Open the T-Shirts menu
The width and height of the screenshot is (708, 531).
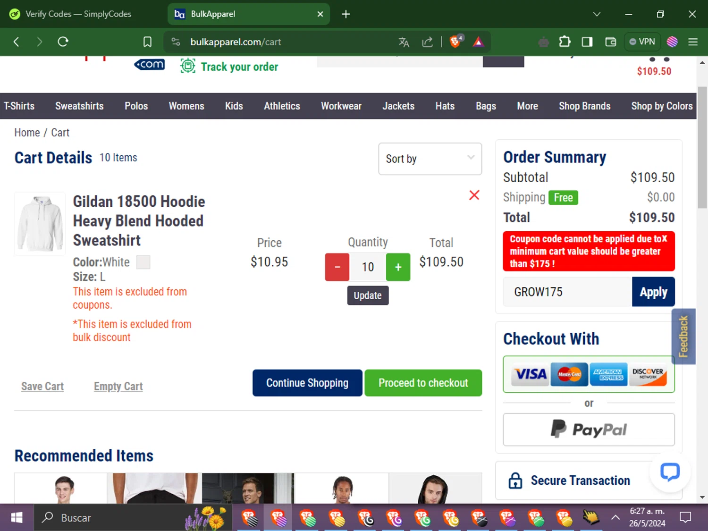19,106
